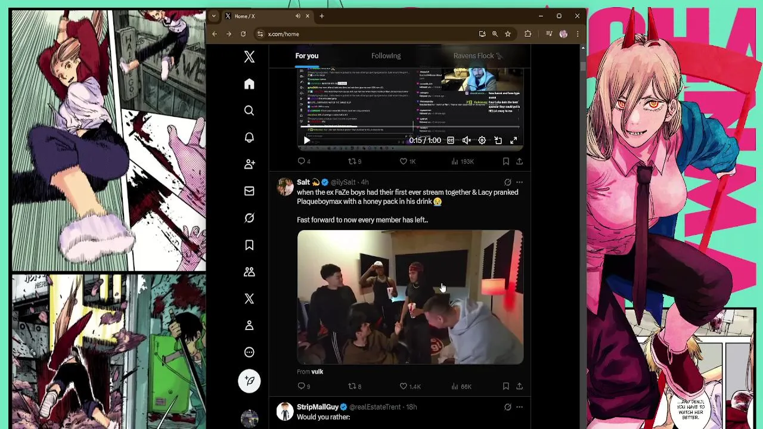Reply to Salt's post with 9 comments
The image size is (763, 429).
click(304, 387)
